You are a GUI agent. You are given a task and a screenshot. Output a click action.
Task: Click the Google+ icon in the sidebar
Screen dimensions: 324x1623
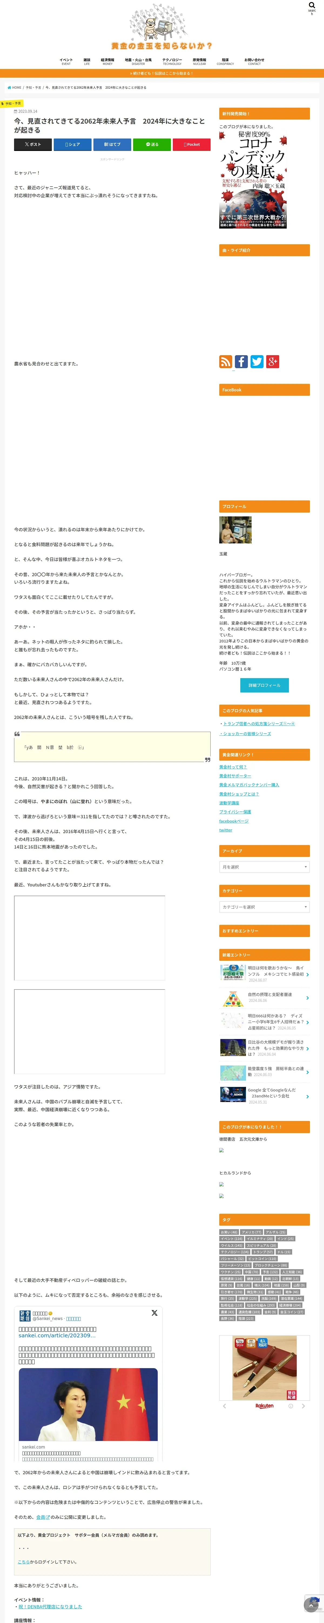272,361
